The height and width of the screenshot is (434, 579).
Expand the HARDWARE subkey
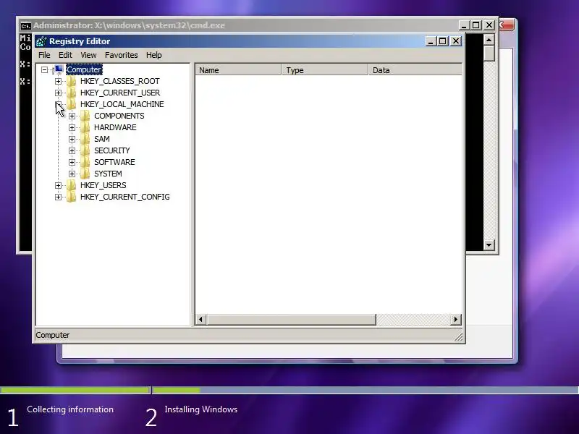pos(72,128)
